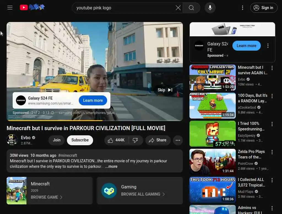Subscribe to the Evbo channel
This screenshot has width=282, height=214.
(80, 140)
